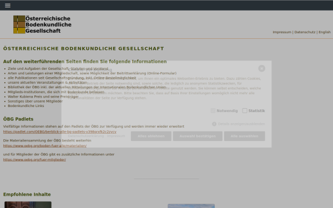Expand Details anzeigen/ausblenden
Viewport: 333px width, 208px height.
point(241,124)
